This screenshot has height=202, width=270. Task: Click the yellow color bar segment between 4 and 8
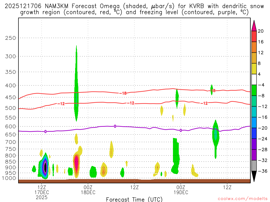click(x=254, y=69)
